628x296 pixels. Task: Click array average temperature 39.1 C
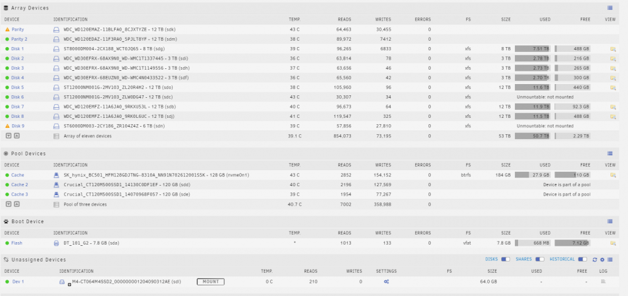coord(295,136)
